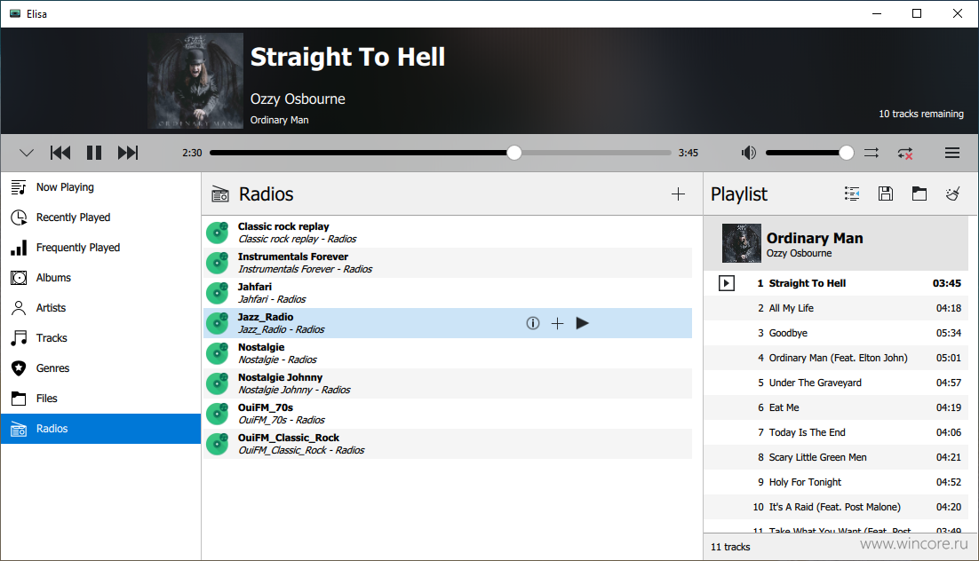Viewport: 979px width, 561px height.
Task: Go to Albums view
Action: point(100,278)
